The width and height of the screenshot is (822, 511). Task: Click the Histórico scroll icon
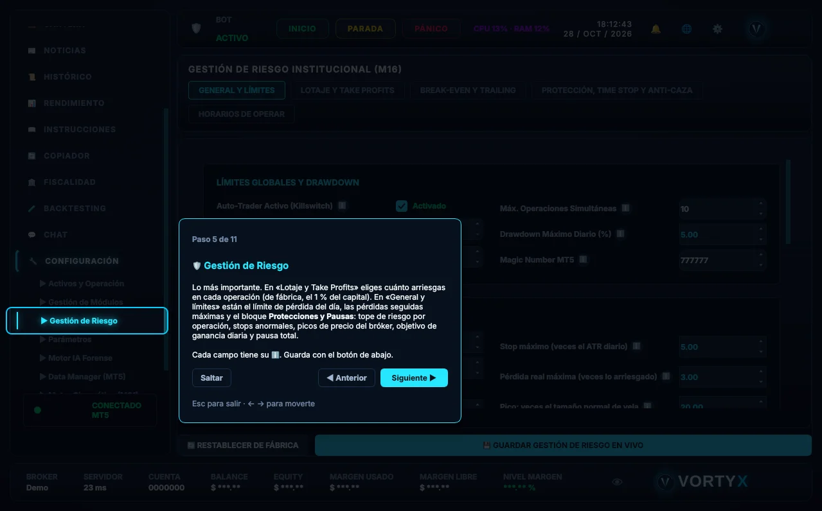[x=31, y=77]
